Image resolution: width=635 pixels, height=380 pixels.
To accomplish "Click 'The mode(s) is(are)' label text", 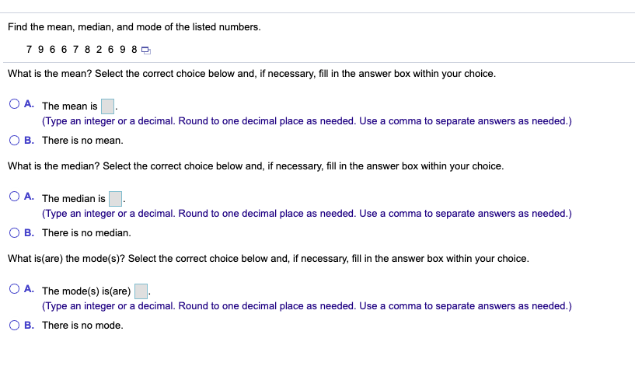I will [x=86, y=291].
